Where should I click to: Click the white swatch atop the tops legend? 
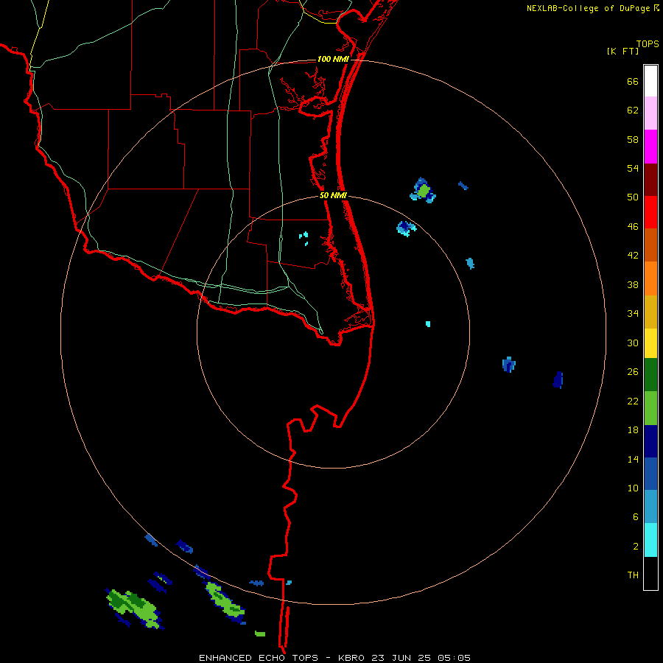coord(650,81)
